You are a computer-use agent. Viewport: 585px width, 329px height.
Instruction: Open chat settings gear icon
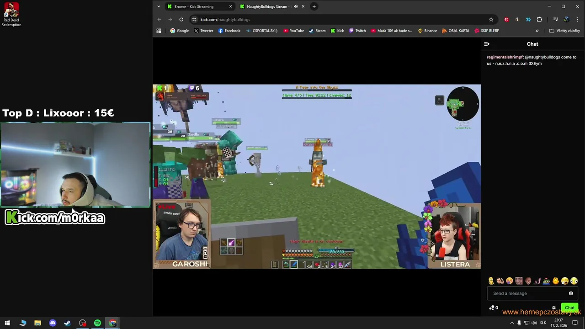tap(554, 308)
